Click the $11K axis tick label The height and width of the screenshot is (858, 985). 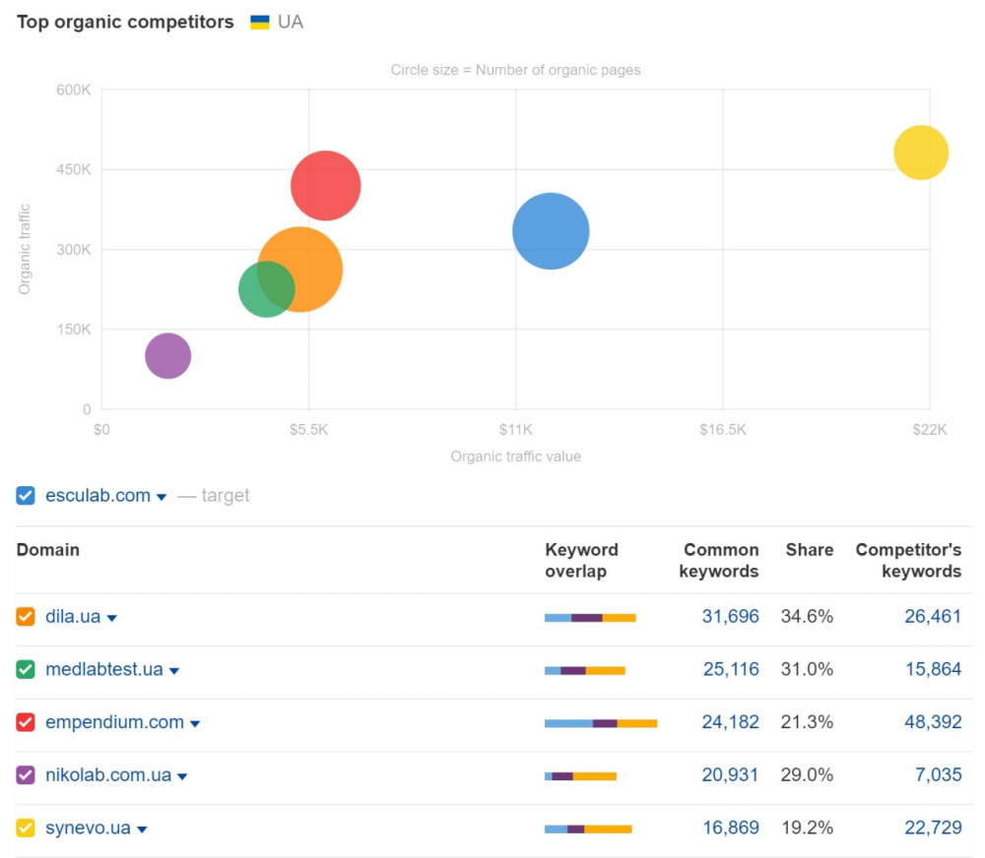pyautogui.click(x=516, y=429)
